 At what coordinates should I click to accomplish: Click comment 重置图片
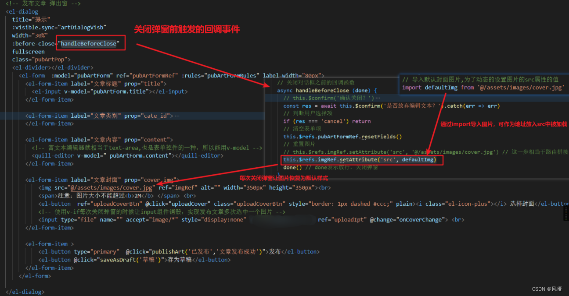click(x=299, y=144)
